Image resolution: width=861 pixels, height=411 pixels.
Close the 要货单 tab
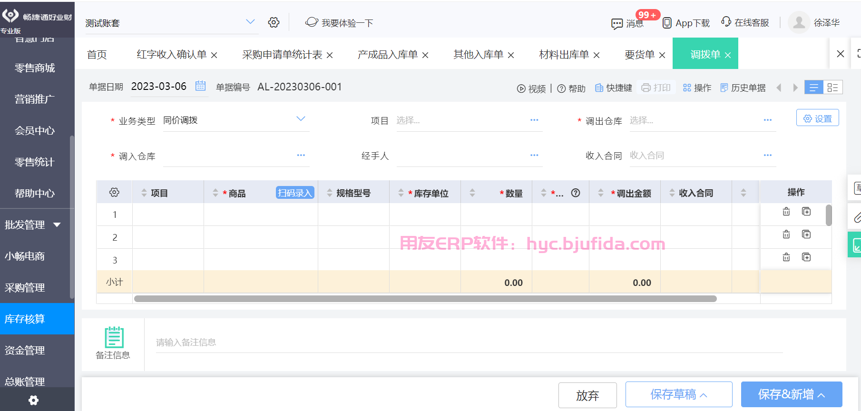tap(662, 55)
